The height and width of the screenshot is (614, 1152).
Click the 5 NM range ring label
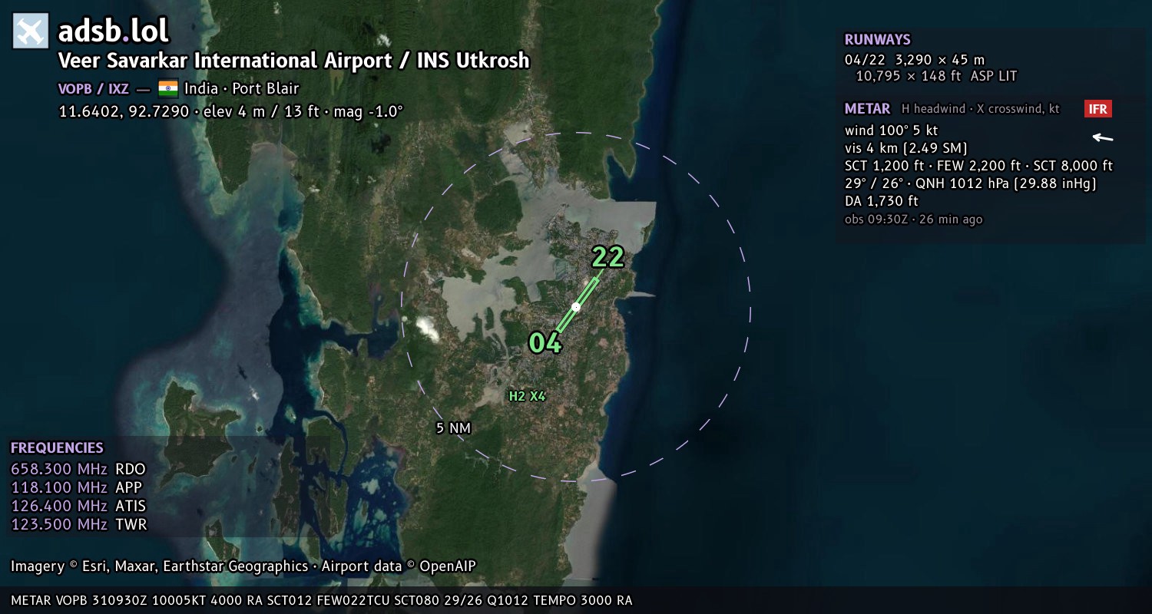click(453, 428)
